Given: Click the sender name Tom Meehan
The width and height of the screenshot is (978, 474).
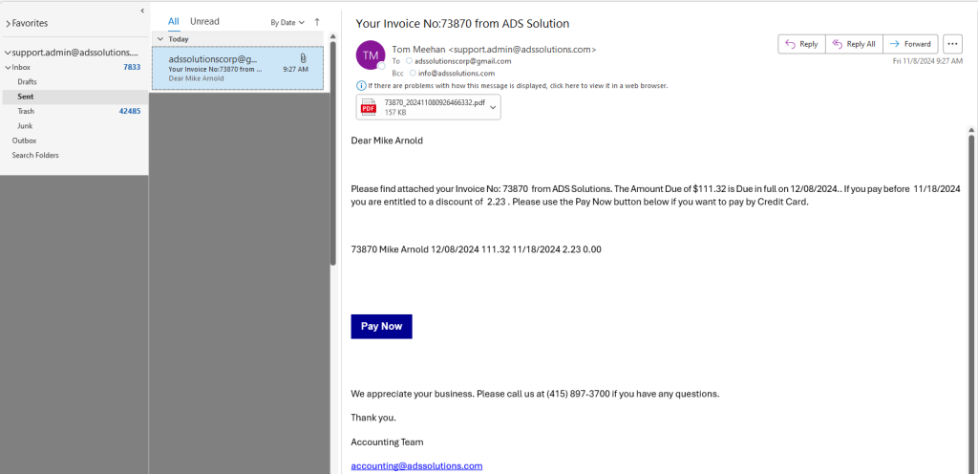Looking at the screenshot, I should pyautogui.click(x=419, y=50).
